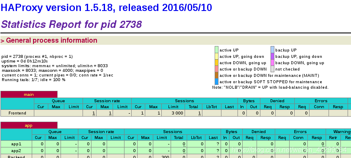
Task: Click the Bytes header in main table
Action: (249, 101)
